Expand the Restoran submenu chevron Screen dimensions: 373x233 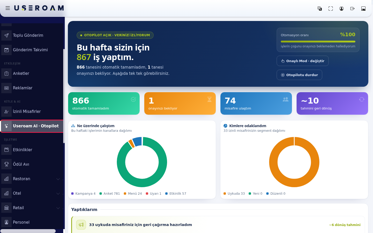click(x=58, y=179)
